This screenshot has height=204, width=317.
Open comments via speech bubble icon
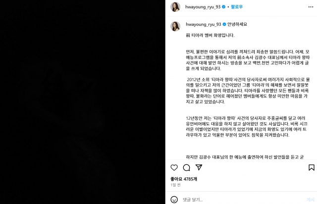[x=186, y=168]
